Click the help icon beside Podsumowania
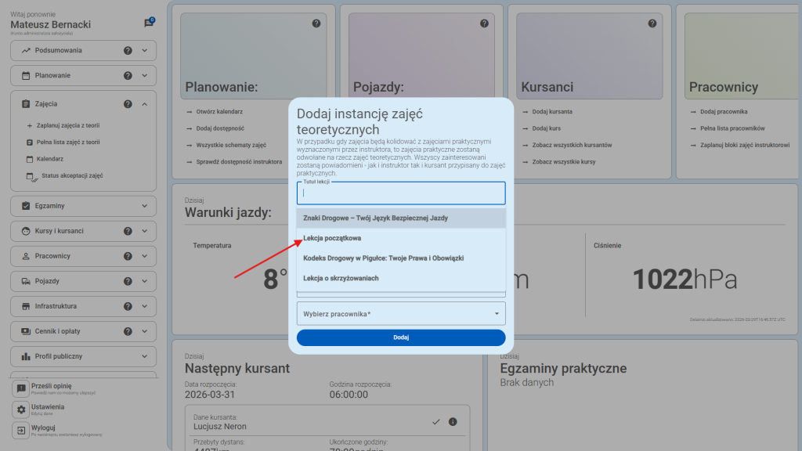Viewport: 802px width, 451px height. pos(128,51)
